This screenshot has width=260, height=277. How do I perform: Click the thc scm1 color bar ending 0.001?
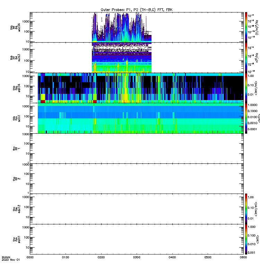[x=246, y=239]
